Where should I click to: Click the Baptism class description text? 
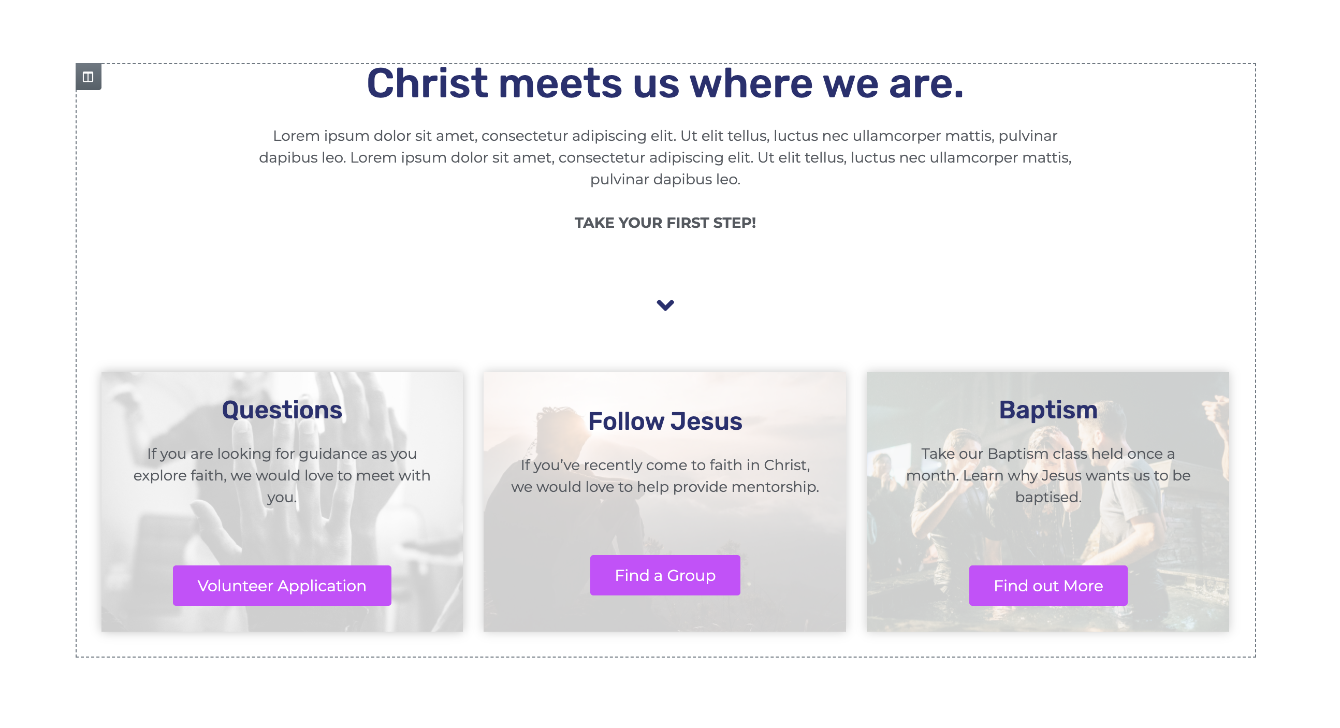click(1047, 475)
